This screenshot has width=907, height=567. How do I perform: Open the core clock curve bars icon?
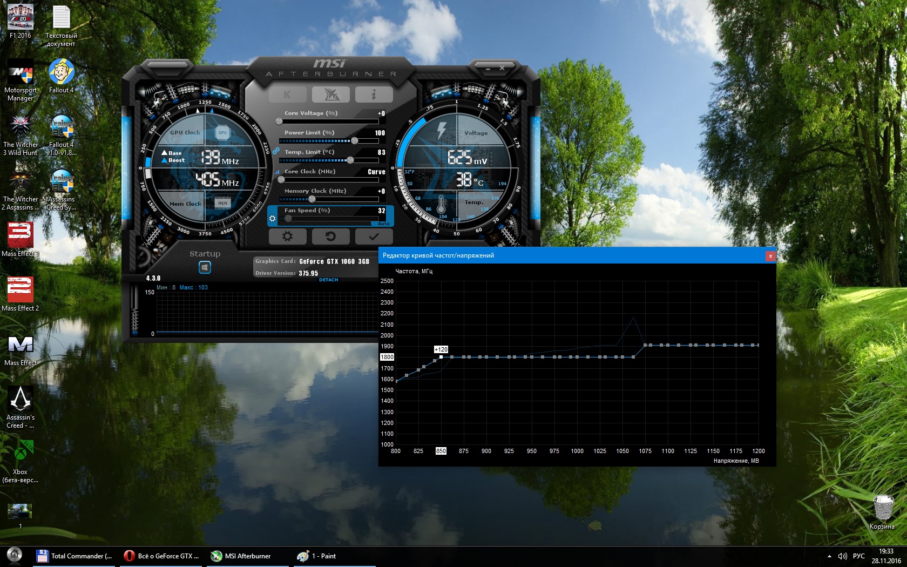coord(277,172)
